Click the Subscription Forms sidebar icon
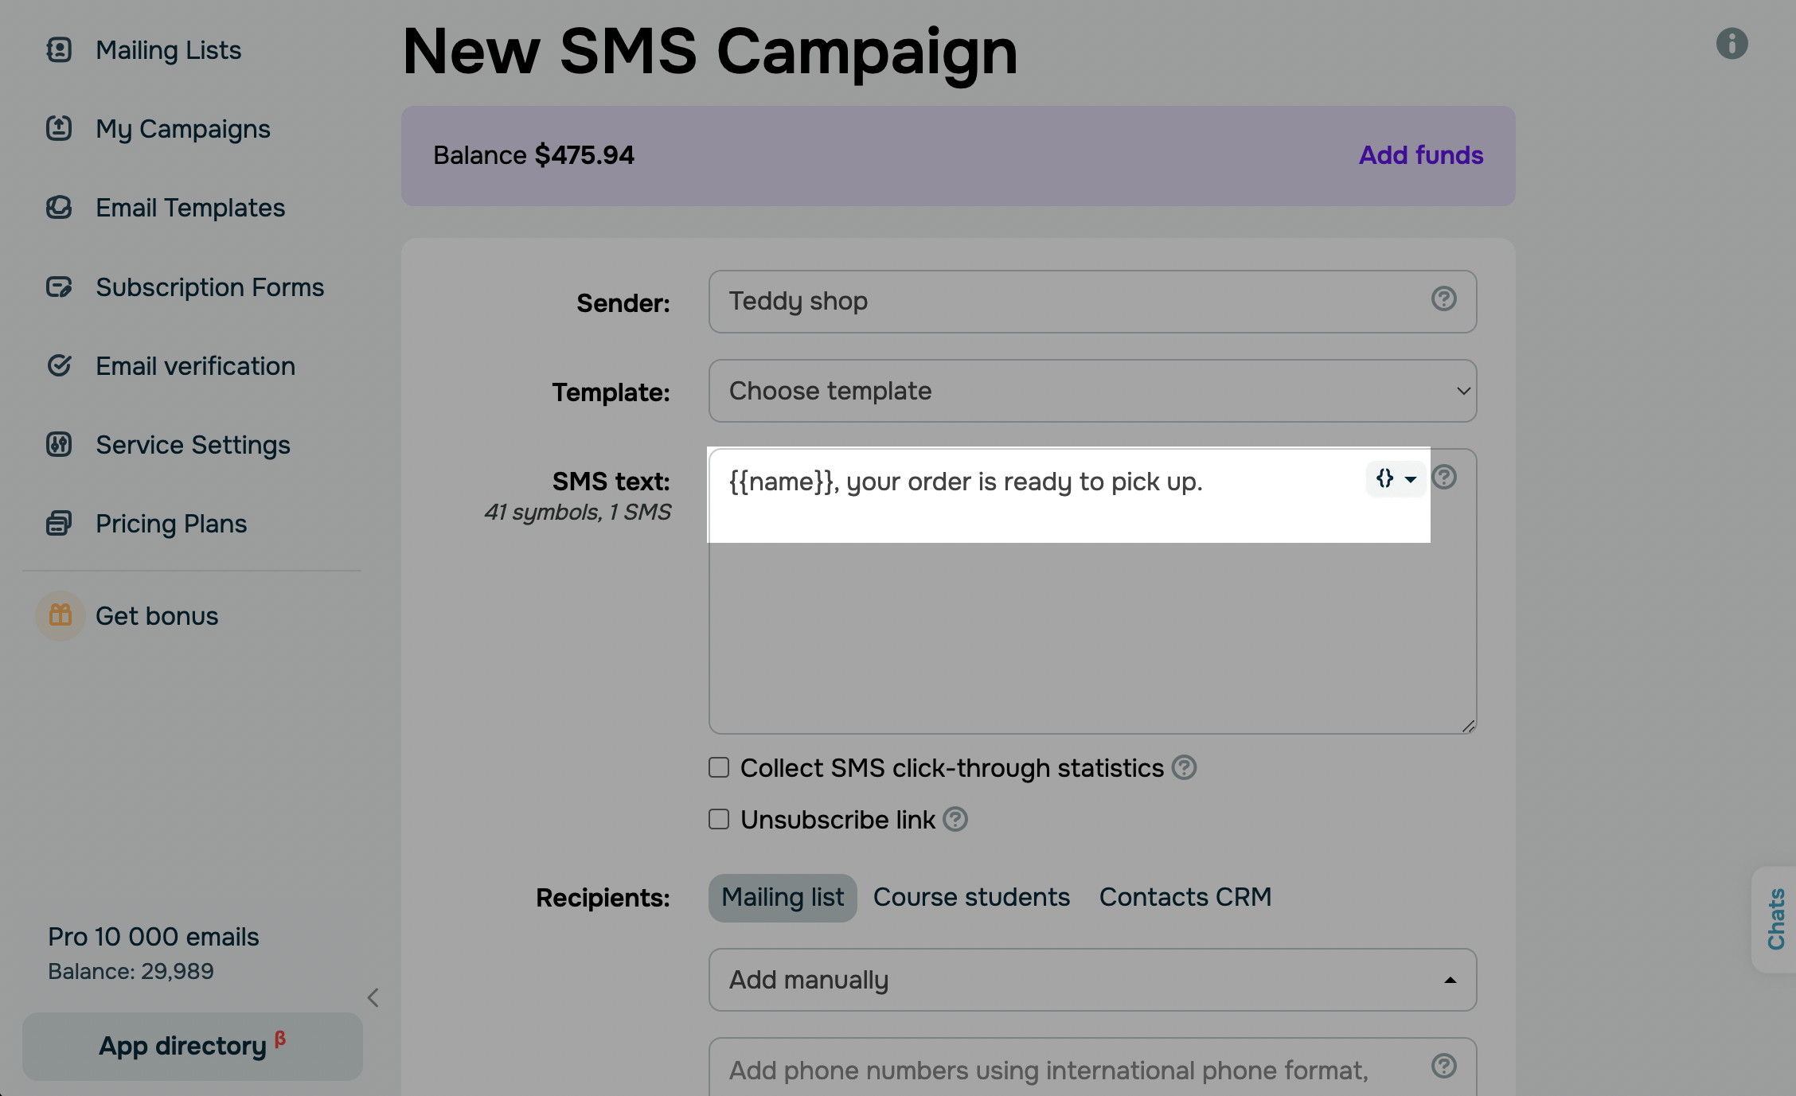1796x1096 pixels. pos(59,287)
